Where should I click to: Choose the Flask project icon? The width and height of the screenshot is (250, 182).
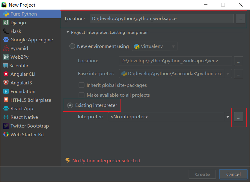point(6,31)
